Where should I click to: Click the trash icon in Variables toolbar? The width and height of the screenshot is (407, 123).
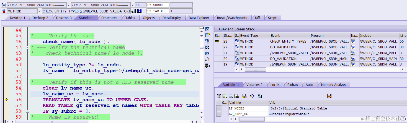(x=219, y=96)
